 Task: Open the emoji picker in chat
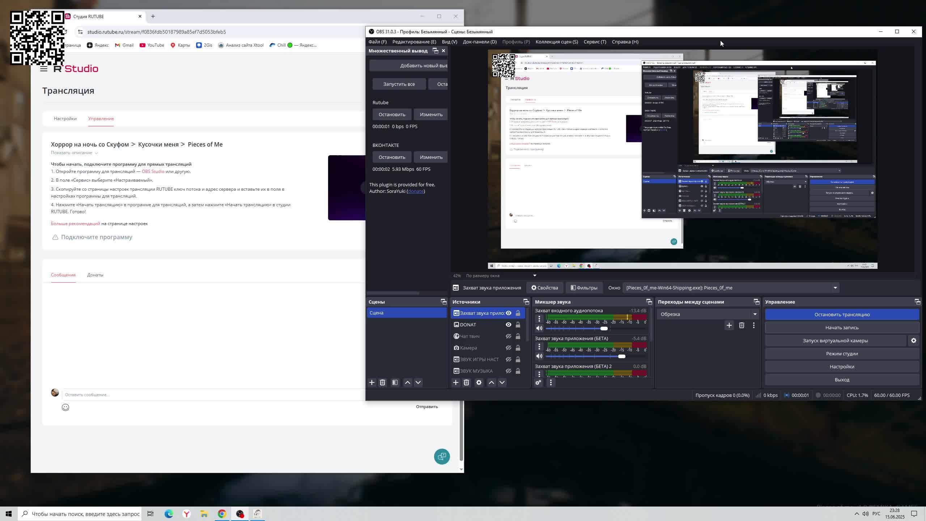pos(65,407)
